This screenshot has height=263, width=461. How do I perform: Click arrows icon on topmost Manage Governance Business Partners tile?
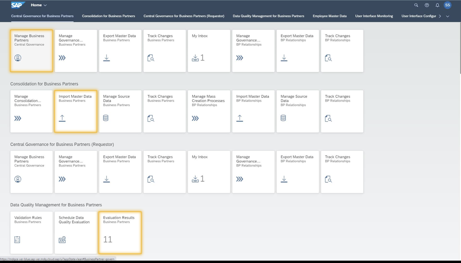point(62,58)
